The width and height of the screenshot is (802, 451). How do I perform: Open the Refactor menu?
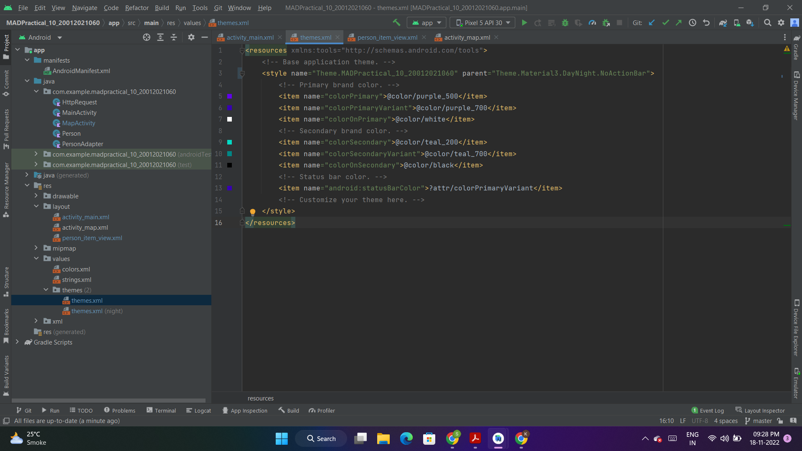(x=137, y=8)
